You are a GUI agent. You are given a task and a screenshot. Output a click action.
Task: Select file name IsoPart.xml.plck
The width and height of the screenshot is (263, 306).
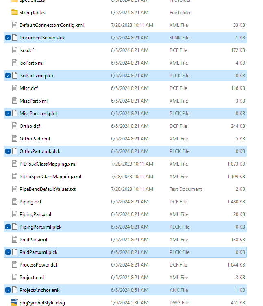[x=37, y=76]
